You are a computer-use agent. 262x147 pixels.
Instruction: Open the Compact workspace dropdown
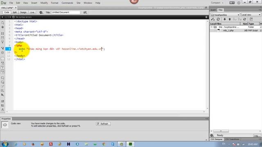(x=217, y=3)
